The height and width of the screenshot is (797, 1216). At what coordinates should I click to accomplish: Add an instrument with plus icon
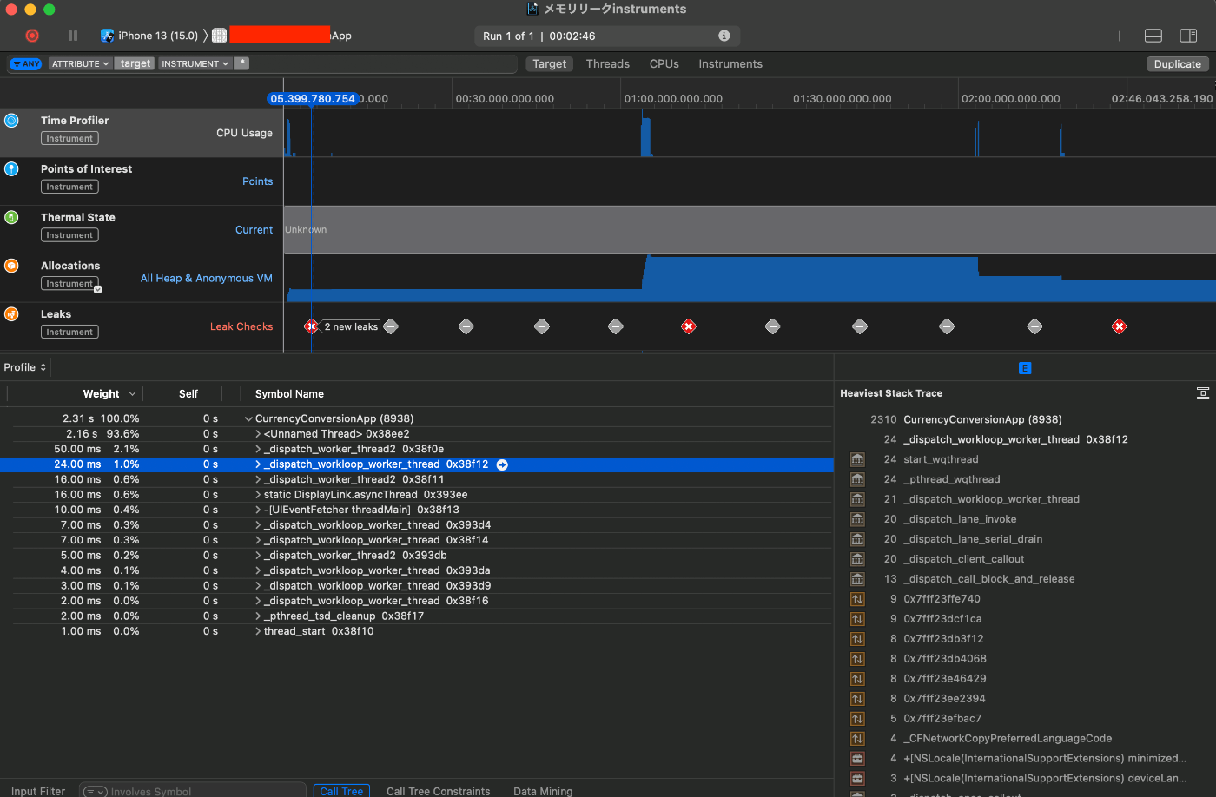click(1120, 36)
